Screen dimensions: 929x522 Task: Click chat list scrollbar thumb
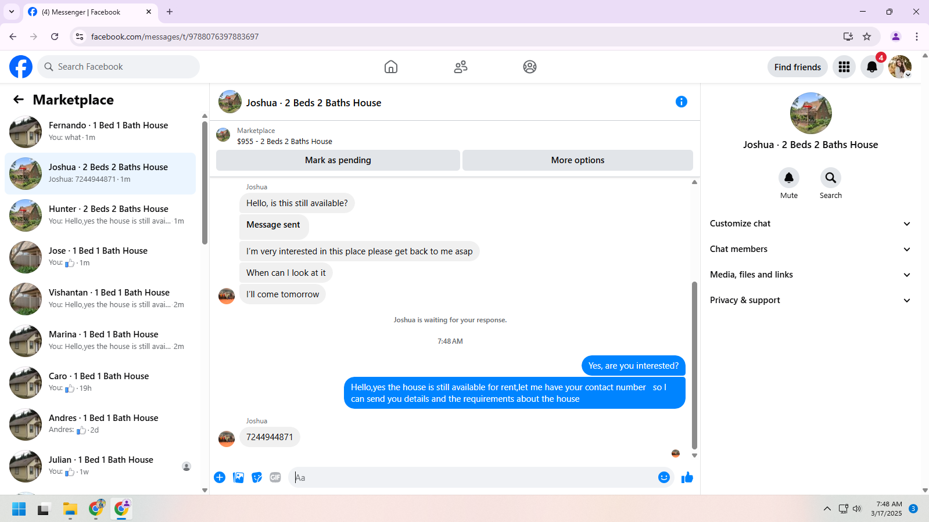205,183
